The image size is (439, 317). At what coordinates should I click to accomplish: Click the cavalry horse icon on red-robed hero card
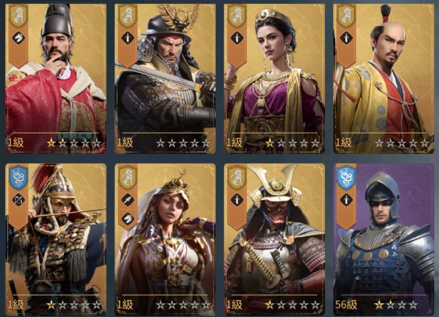(18, 38)
